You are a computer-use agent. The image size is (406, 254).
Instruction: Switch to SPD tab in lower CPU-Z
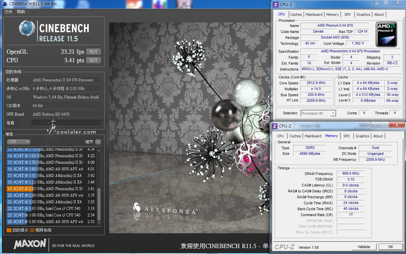tap(347, 136)
